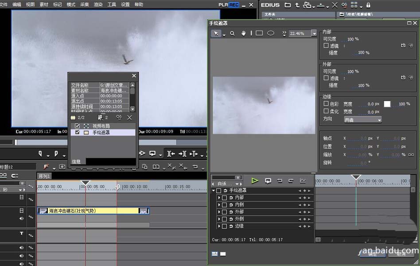Expand the 内侧 parameter row
The image size is (420, 266).
pos(219,205)
